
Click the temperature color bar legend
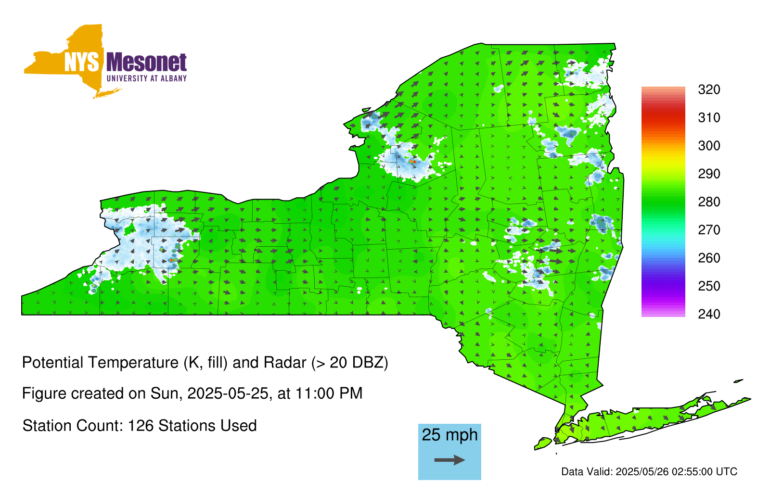click(663, 202)
